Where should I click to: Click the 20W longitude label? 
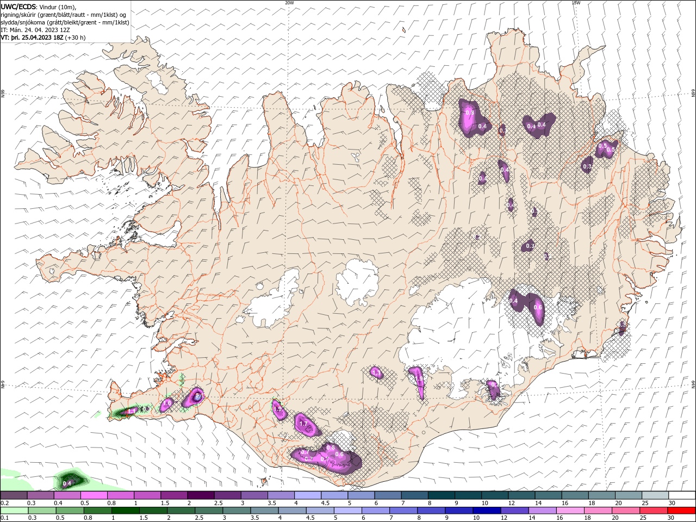[x=289, y=3]
